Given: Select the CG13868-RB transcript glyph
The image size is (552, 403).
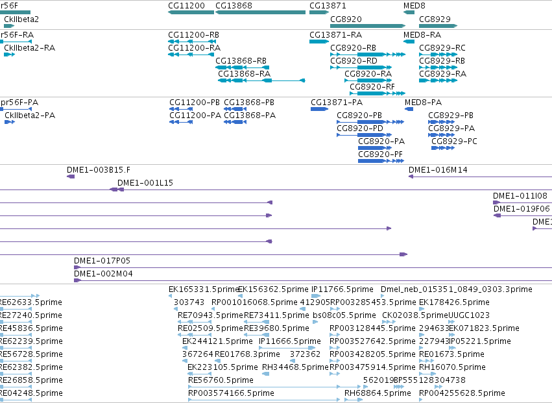Looking at the screenshot, I should coord(242,67).
